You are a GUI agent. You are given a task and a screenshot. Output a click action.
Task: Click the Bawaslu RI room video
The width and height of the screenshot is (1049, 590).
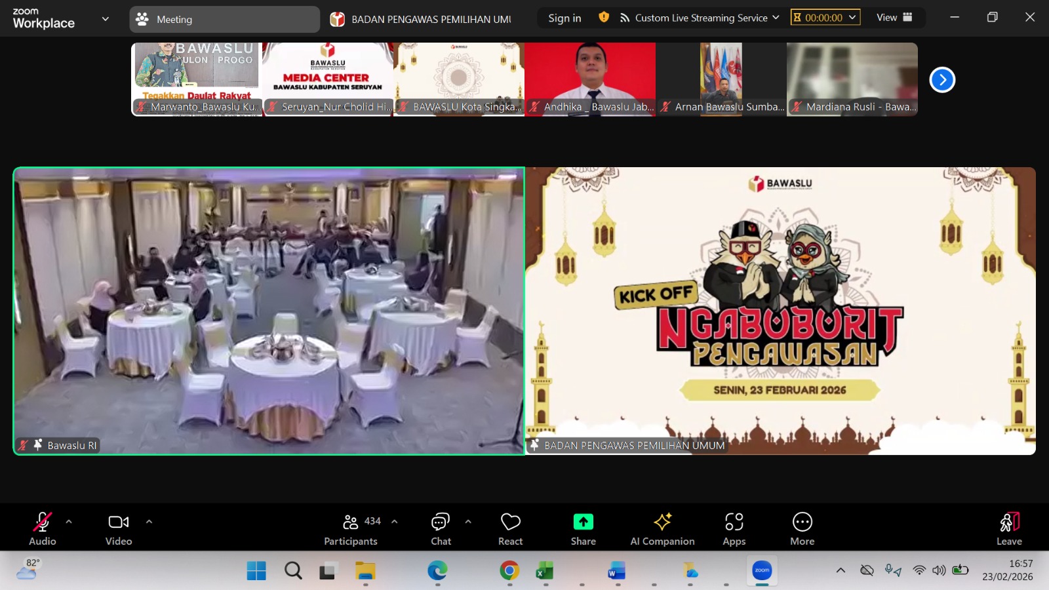(x=269, y=311)
